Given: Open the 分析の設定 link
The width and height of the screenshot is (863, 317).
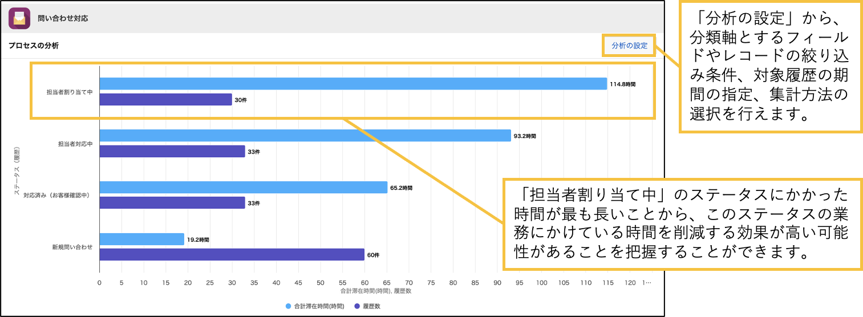Looking at the screenshot, I should (630, 46).
